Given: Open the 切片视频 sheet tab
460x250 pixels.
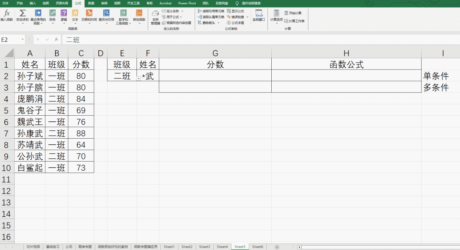Looking at the screenshot, I should click(x=33, y=247).
